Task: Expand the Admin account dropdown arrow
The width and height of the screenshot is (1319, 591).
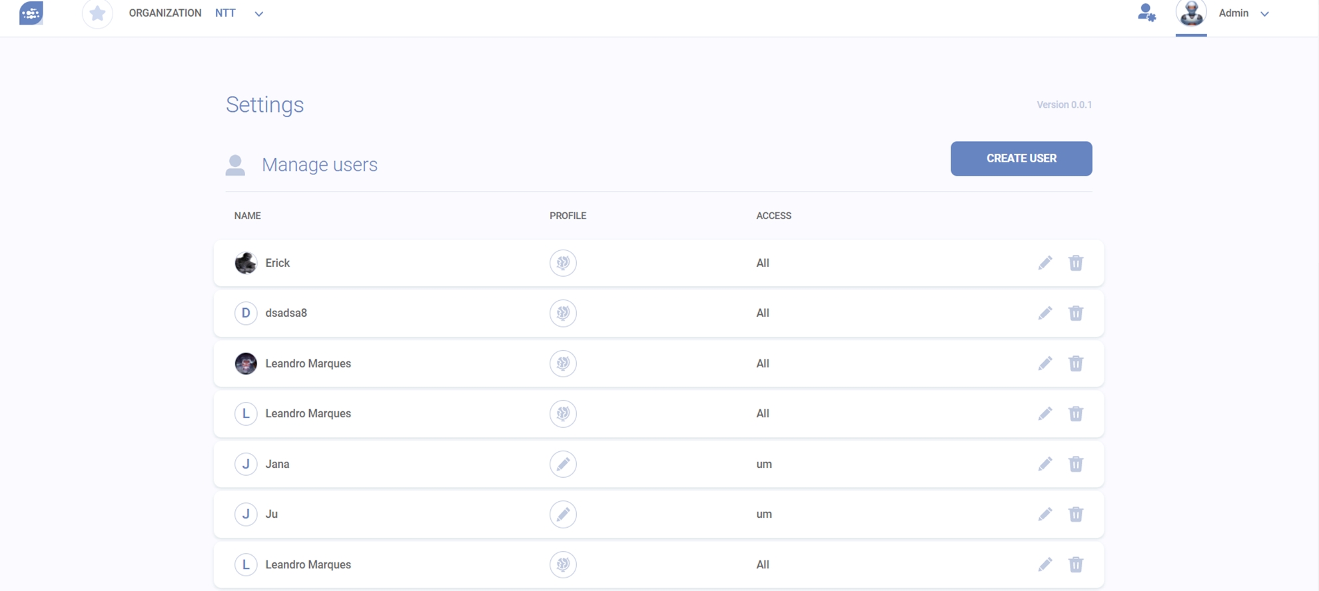Action: tap(1264, 14)
